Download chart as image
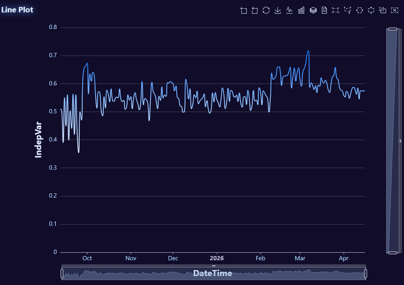The width and height of the screenshot is (404, 285). (x=277, y=11)
